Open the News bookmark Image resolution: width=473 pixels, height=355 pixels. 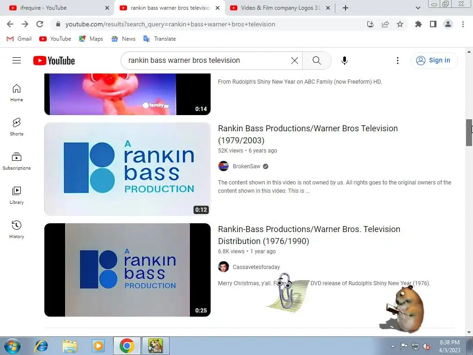(x=123, y=39)
